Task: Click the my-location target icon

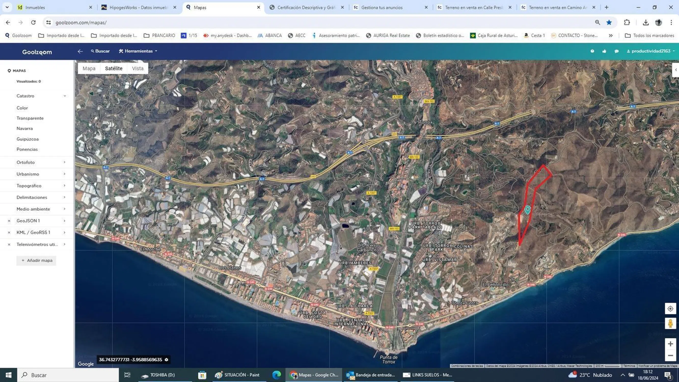Action: 670,308
